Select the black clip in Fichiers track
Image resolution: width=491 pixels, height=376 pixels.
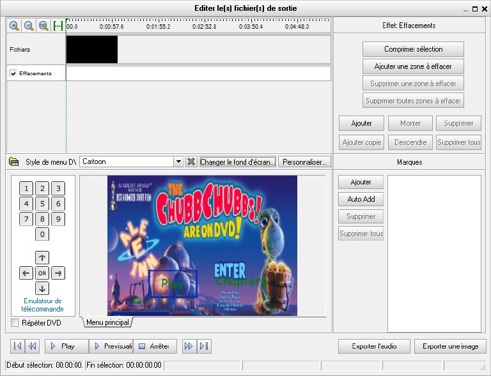click(x=92, y=49)
